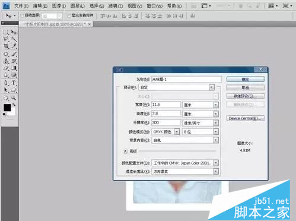The image size is (296, 221).
Task: Open the height unit dropdown (厘米)
Action: [216, 114]
